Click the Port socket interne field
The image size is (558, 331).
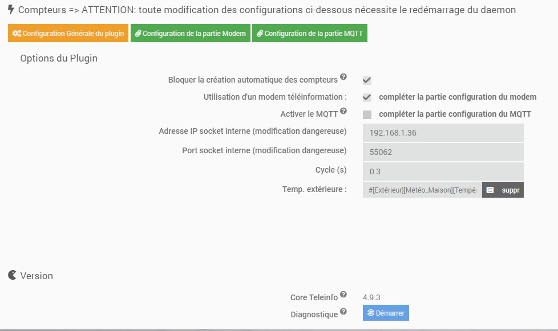pos(443,152)
